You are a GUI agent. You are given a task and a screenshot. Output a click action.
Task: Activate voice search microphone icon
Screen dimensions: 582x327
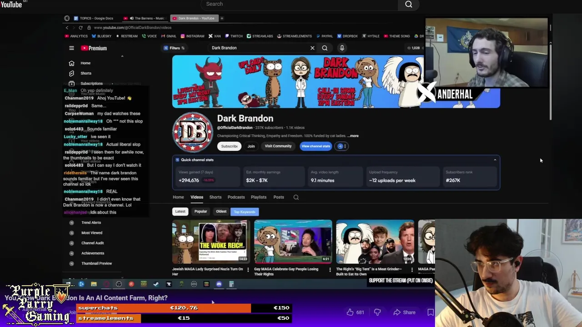pyautogui.click(x=342, y=48)
